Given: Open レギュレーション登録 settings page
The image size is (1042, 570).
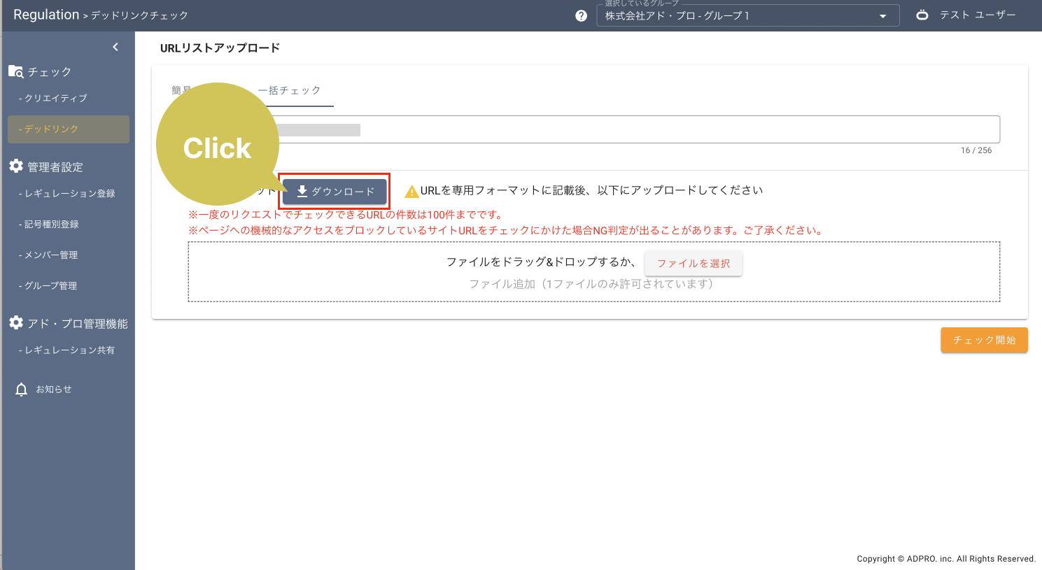Looking at the screenshot, I should [69, 194].
